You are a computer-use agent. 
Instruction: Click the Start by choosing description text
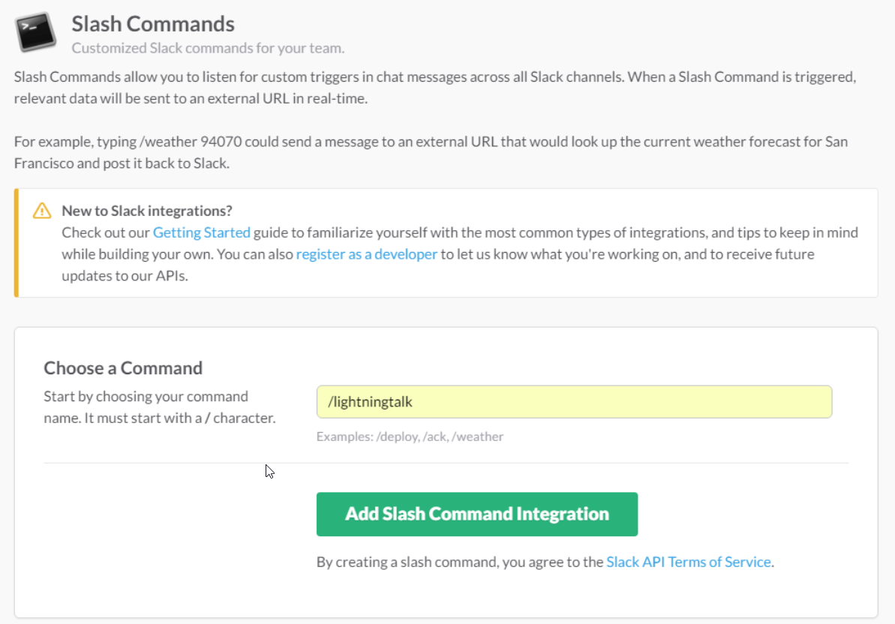tap(159, 407)
